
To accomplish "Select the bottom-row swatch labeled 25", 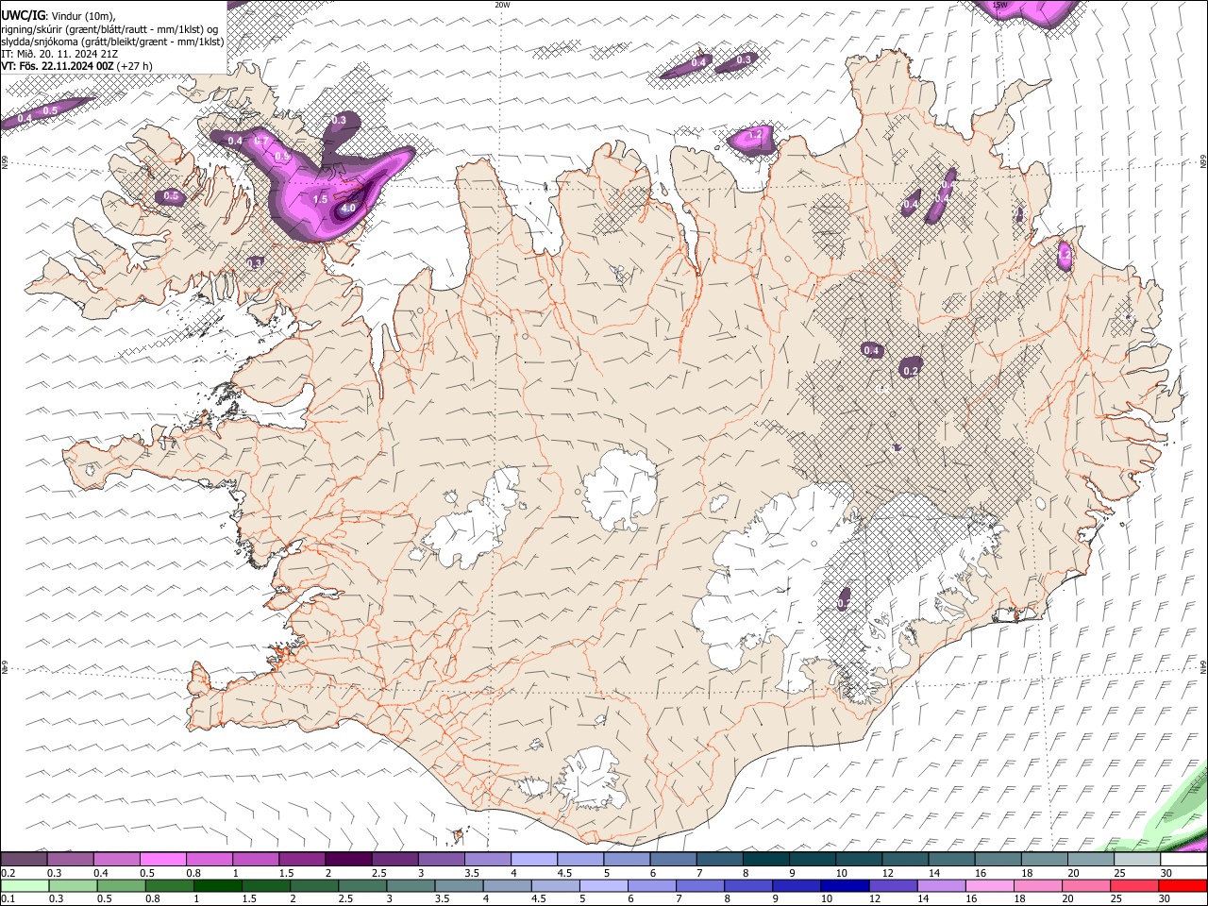I will [1133, 885].
